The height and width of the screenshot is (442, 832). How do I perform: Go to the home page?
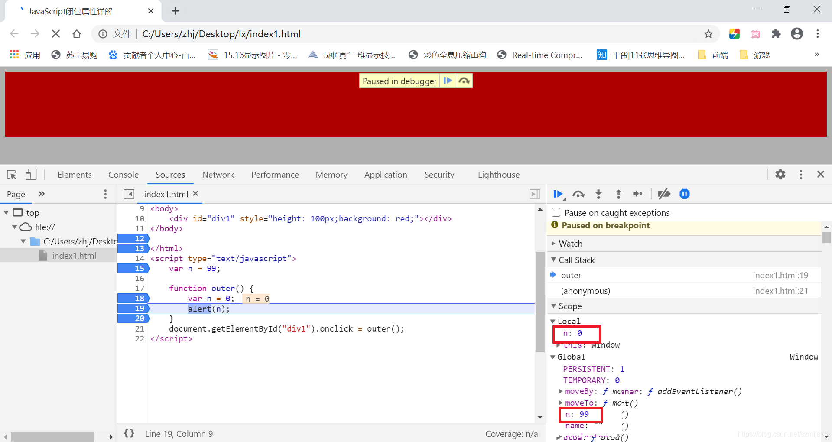pyautogui.click(x=77, y=34)
